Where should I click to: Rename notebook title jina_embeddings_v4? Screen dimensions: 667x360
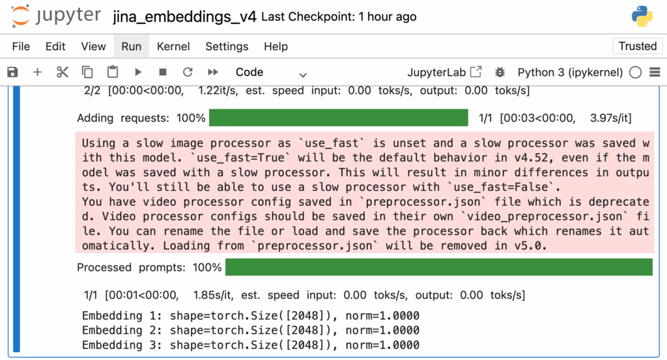[x=184, y=17]
